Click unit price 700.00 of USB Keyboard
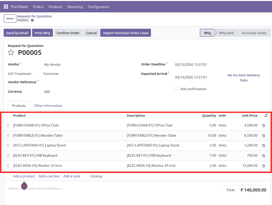272x205 pixels. [252, 156]
